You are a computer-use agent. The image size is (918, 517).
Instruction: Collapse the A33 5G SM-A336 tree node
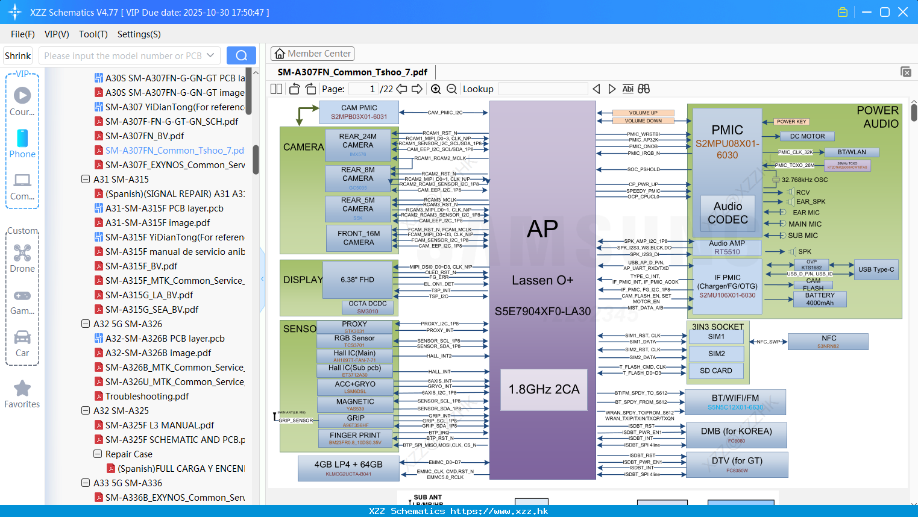coord(86,483)
